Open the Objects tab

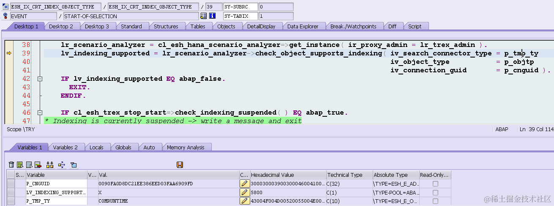226,26
